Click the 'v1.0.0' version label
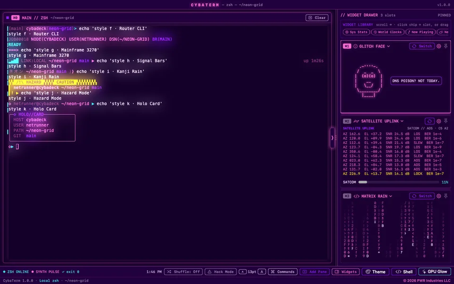454x284 pixels. 444,5
